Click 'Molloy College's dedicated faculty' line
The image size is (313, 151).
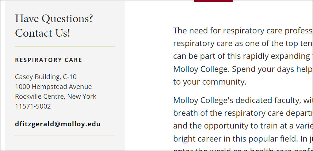pos(243,100)
